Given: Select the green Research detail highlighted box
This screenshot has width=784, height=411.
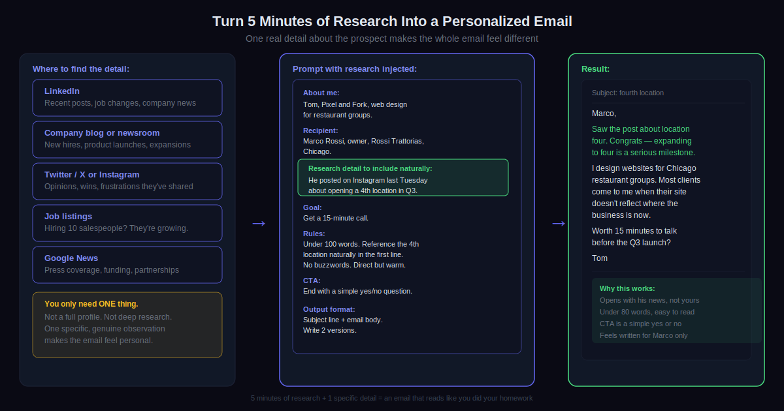Looking at the screenshot, I should coord(403,177).
